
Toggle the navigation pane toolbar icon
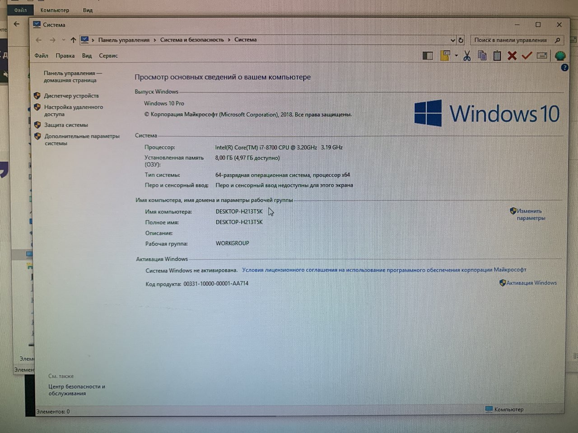click(428, 56)
